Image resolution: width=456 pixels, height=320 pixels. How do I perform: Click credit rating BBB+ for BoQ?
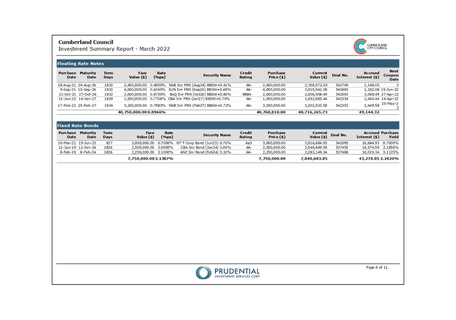point(247,94)
